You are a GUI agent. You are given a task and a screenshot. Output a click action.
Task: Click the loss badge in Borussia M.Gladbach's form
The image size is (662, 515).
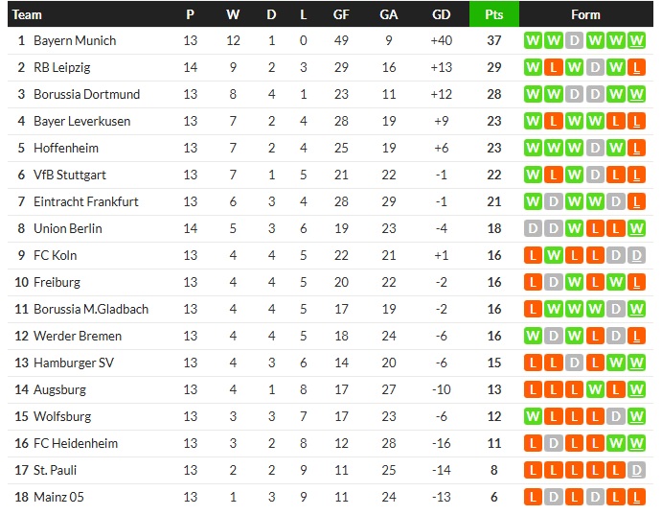tap(532, 309)
